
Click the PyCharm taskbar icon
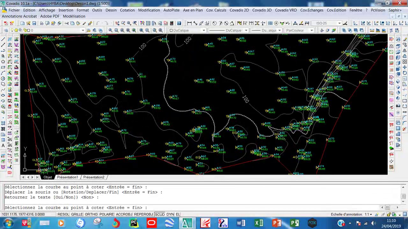tap(134, 223)
